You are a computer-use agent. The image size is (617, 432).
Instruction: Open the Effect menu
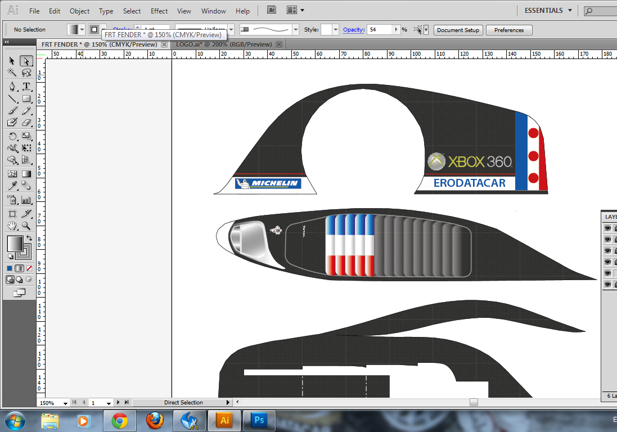(x=159, y=11)
